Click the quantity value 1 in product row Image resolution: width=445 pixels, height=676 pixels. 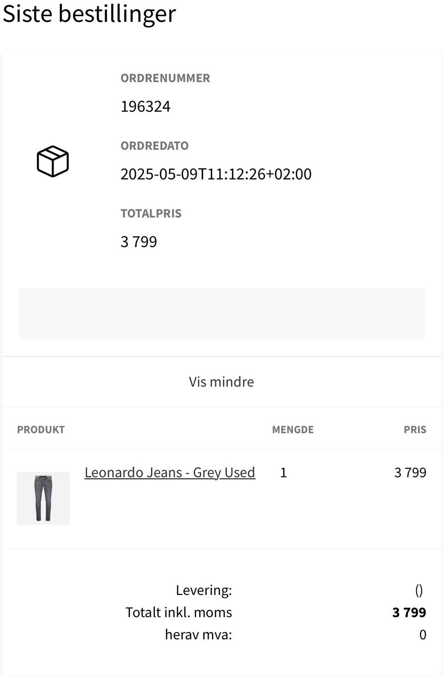pyautogui.click(x=283, y=472)
